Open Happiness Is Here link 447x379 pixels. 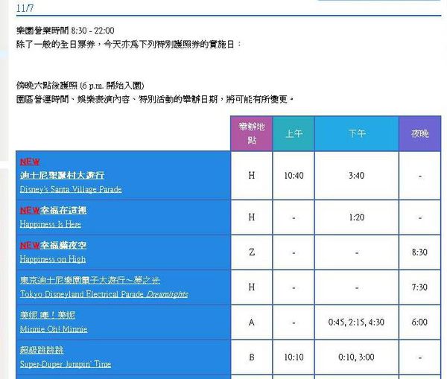click(x=51, y=224)
